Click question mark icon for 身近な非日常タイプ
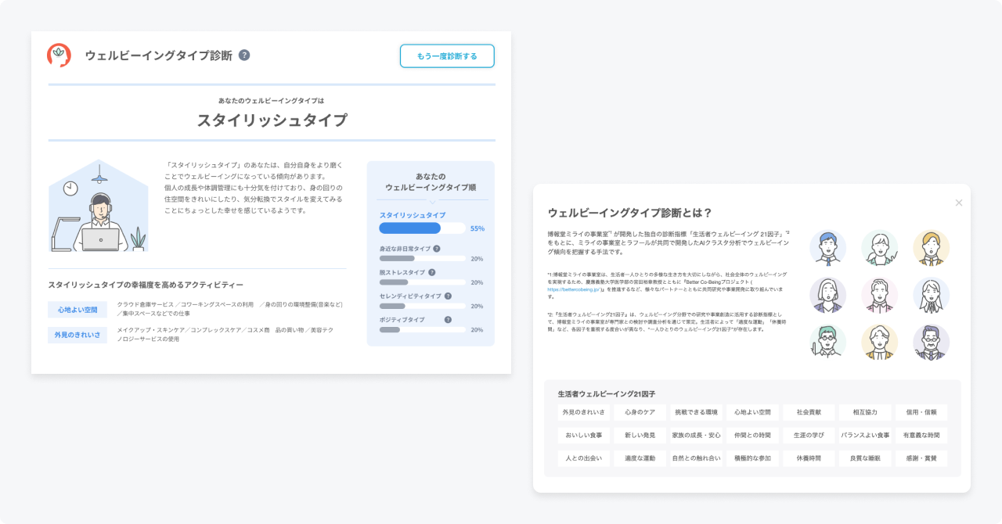Screen dimensions: 1002x524 pos(437,249)
